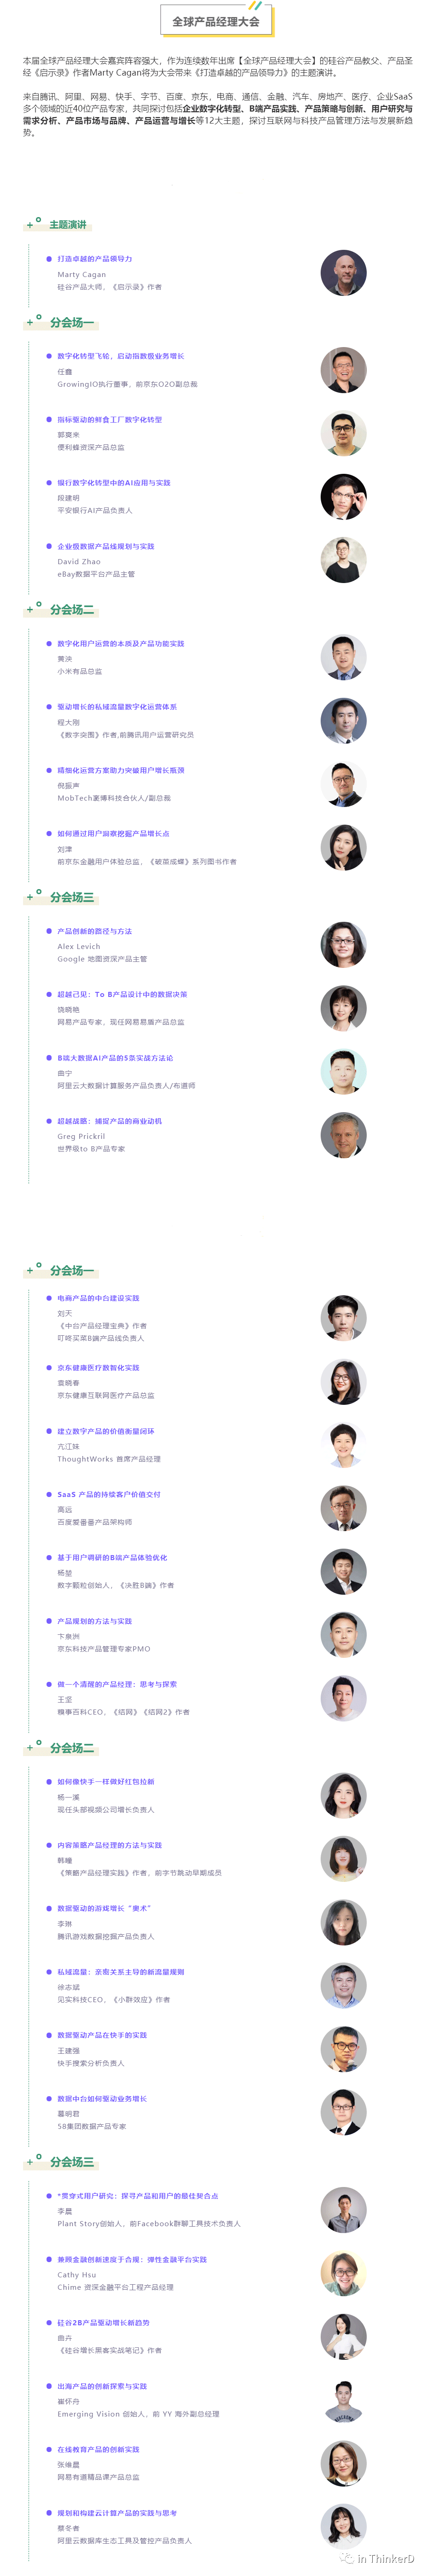Image resolution: width=428 pixels, height=2576 pixels.
Task: Open the 电商产品的中台建设实践 talk
Action: 98,1298
